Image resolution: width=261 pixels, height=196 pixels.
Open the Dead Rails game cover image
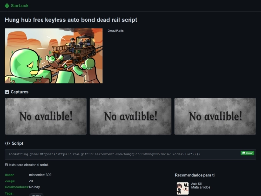(54, 56)
